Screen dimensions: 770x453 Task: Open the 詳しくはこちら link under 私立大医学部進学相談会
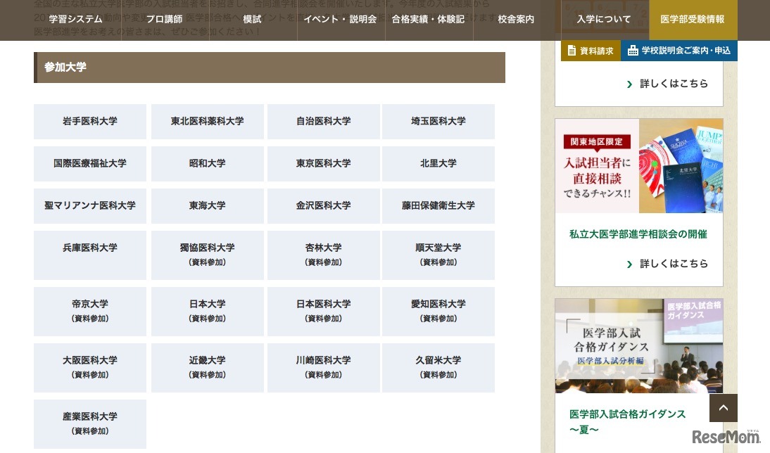click(674, 264)
